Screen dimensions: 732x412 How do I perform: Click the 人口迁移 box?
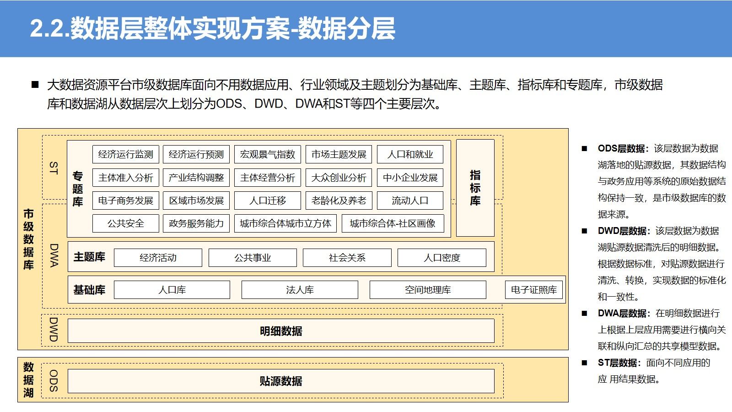pyautogui.click(x=268, y=201)
